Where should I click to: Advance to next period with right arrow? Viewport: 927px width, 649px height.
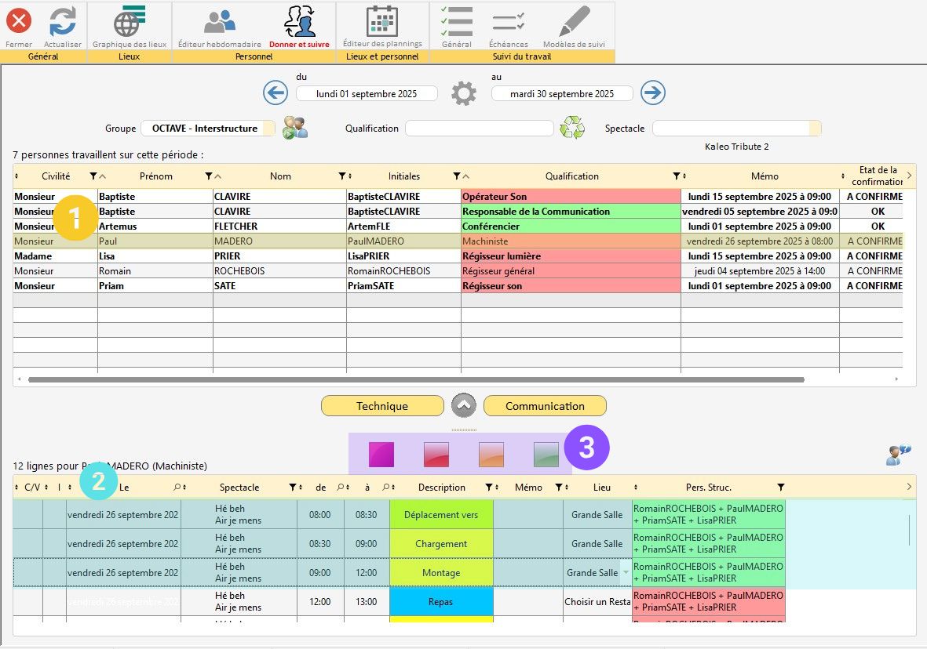tap(653, 93)
